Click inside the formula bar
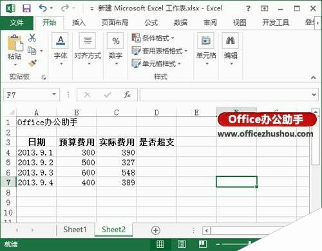This screenshot has width=322, height=251. tap(225, 95)
